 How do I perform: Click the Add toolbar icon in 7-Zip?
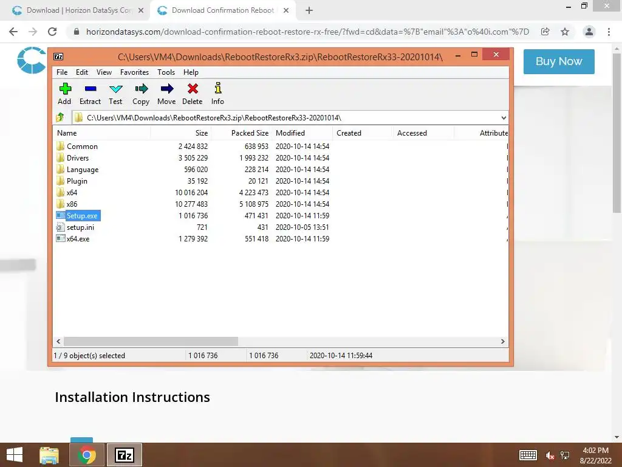[x=64, y=89]
